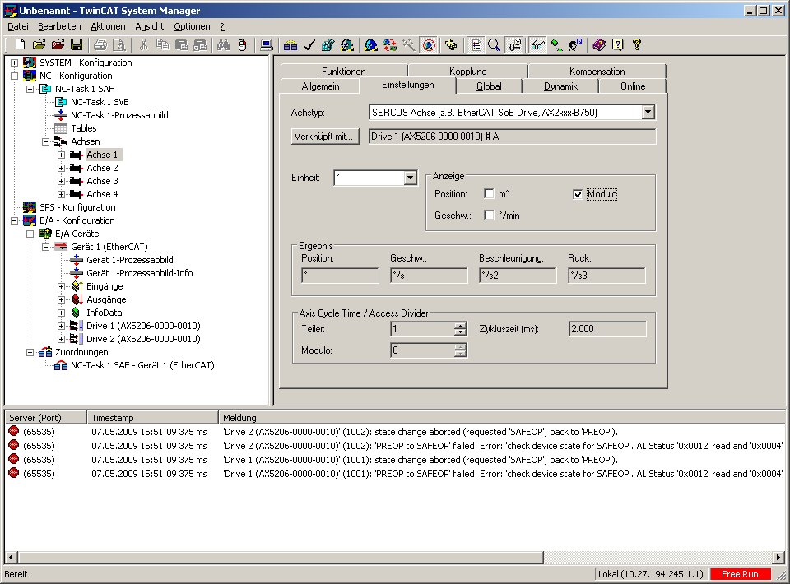The height and width of the screenshot is (584, 790).
Task: Click the Print icon in toolbar
Action: click(100, 44)
